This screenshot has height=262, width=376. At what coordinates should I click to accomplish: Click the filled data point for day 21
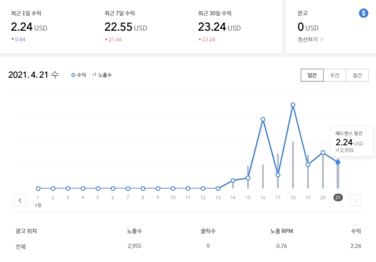[x=338, y=162]
